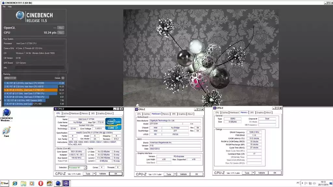
Task: Open the Paint desktop shortcut
Action: [7, 132]
